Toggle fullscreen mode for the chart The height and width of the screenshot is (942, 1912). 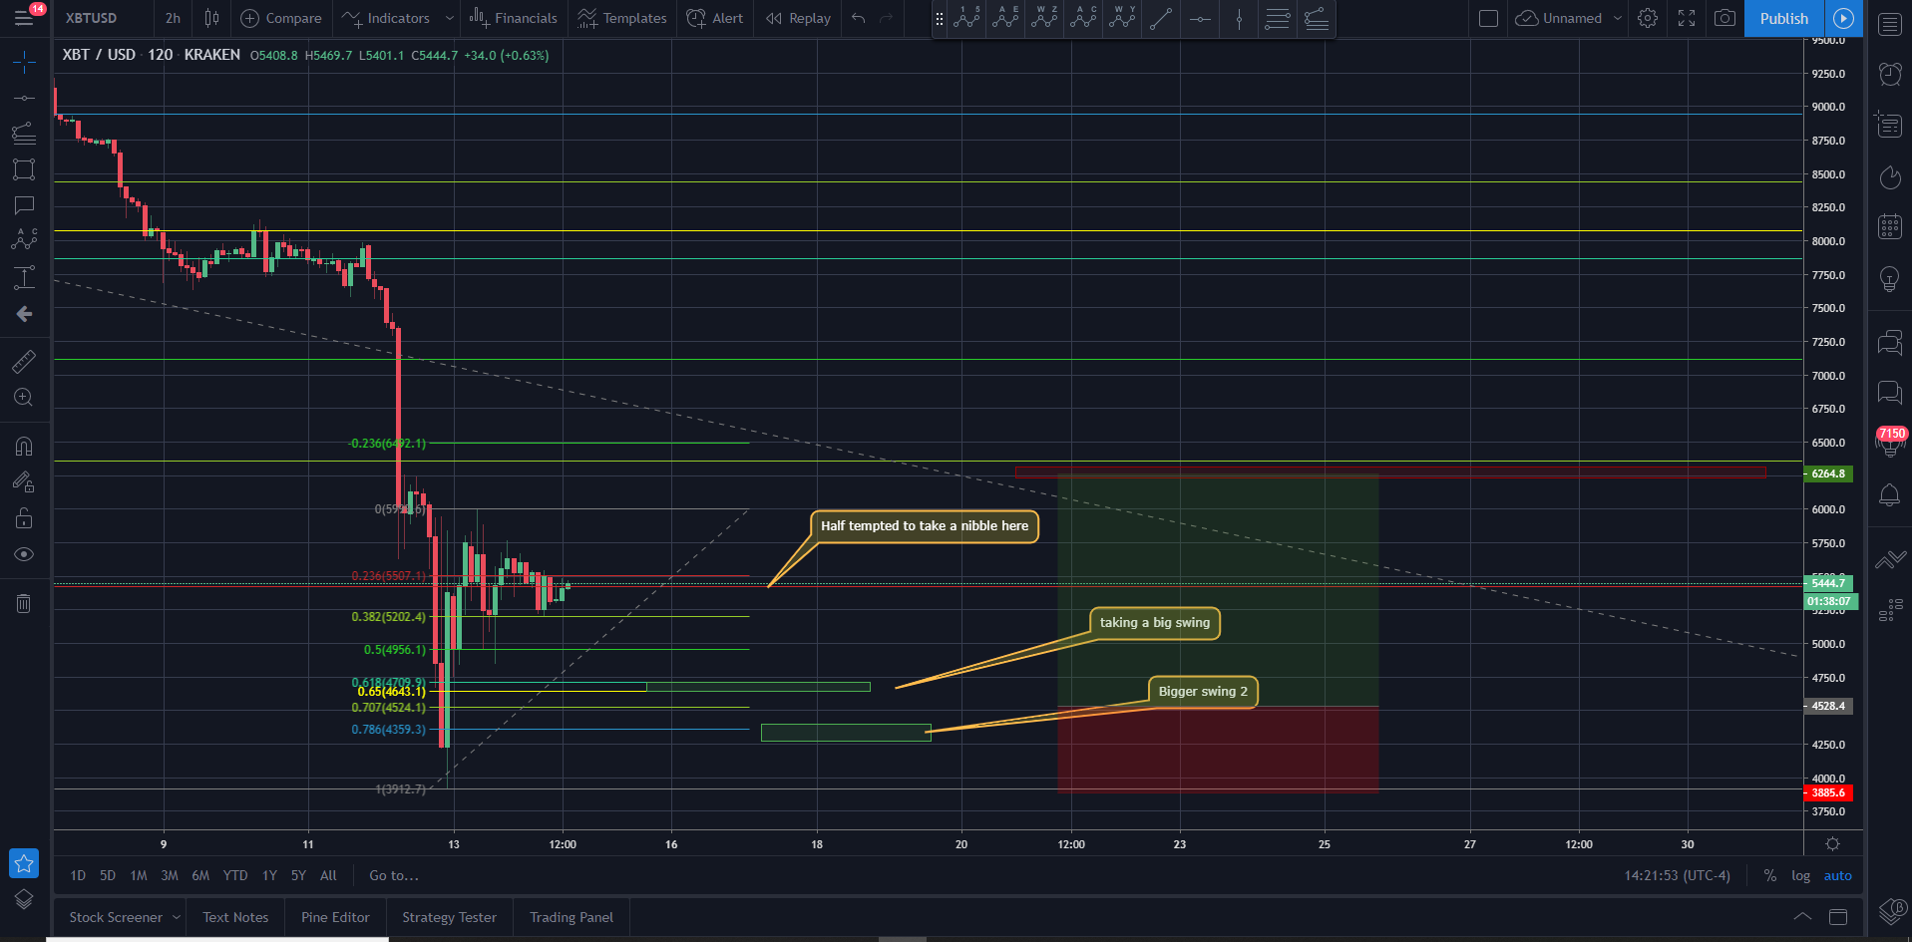click(1687, 18)
